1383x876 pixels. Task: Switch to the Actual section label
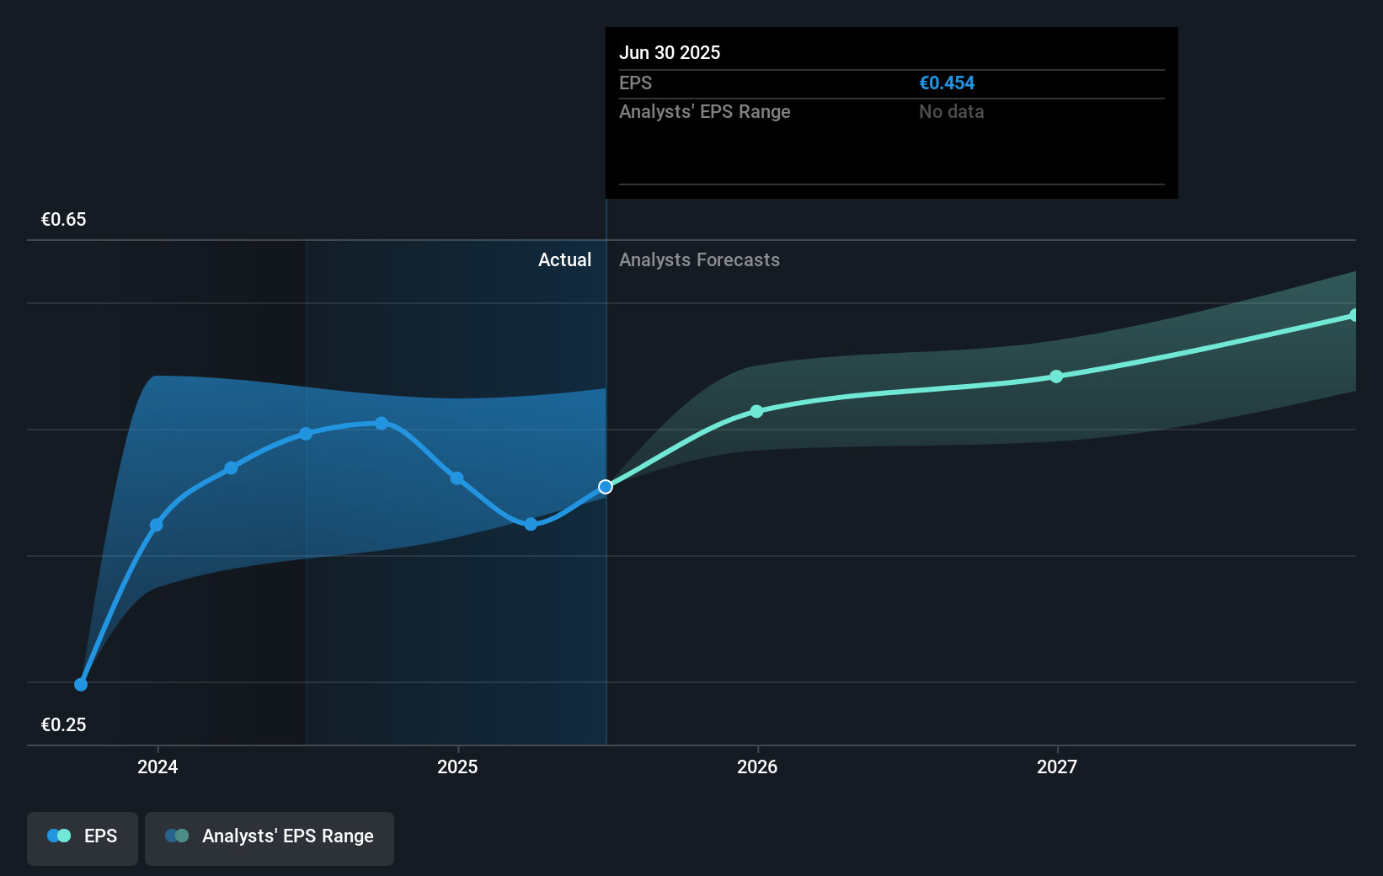coord(564,260)
